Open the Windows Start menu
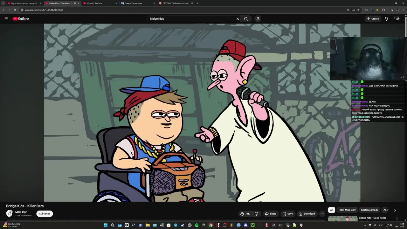The height and width of the screenshot is (229, 407). [106, 225]
